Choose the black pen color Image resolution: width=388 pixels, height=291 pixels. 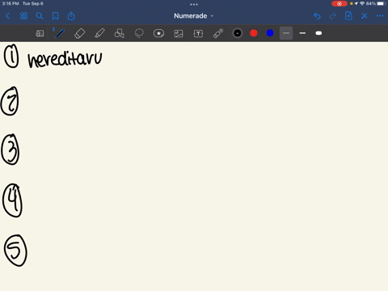pyautogui.click(x=238, y=33)
